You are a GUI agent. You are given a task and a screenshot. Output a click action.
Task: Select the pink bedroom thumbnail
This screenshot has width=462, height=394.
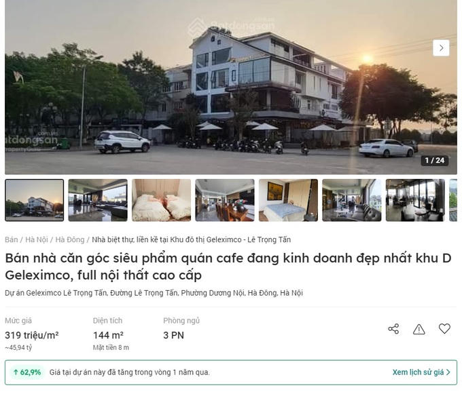coord(162,200)
